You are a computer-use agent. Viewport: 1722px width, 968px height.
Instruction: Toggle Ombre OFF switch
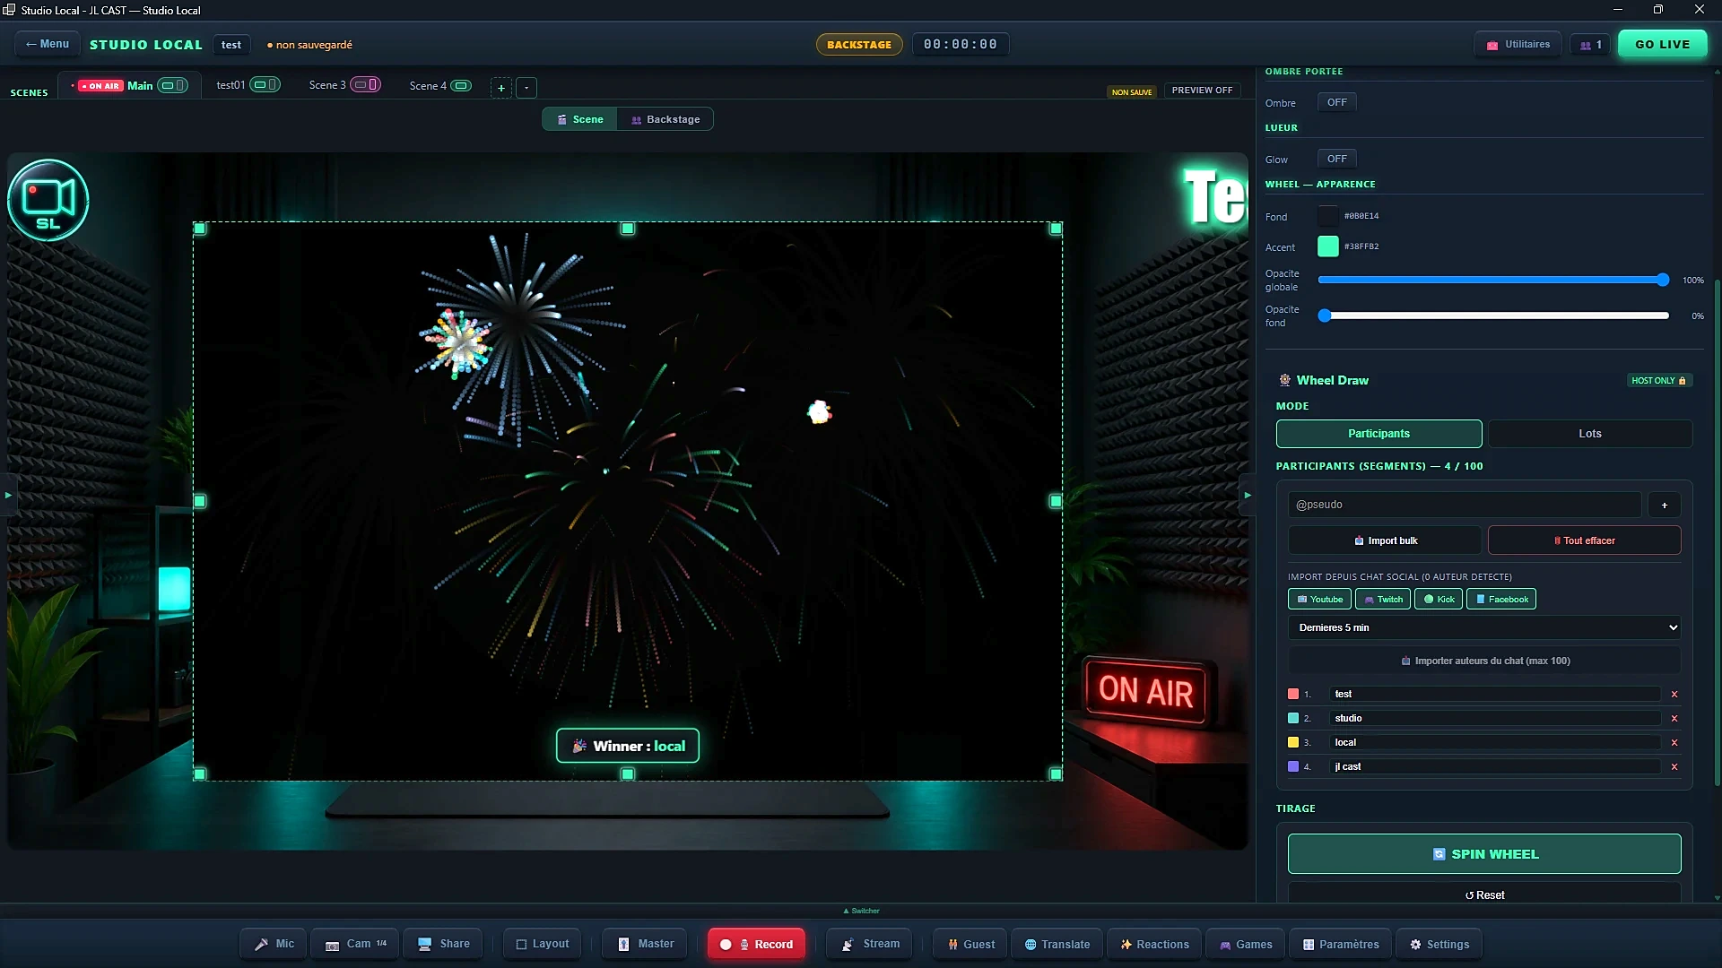coord(1336,102)
